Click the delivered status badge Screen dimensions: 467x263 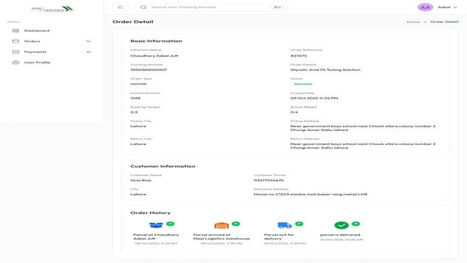(302, 84)
